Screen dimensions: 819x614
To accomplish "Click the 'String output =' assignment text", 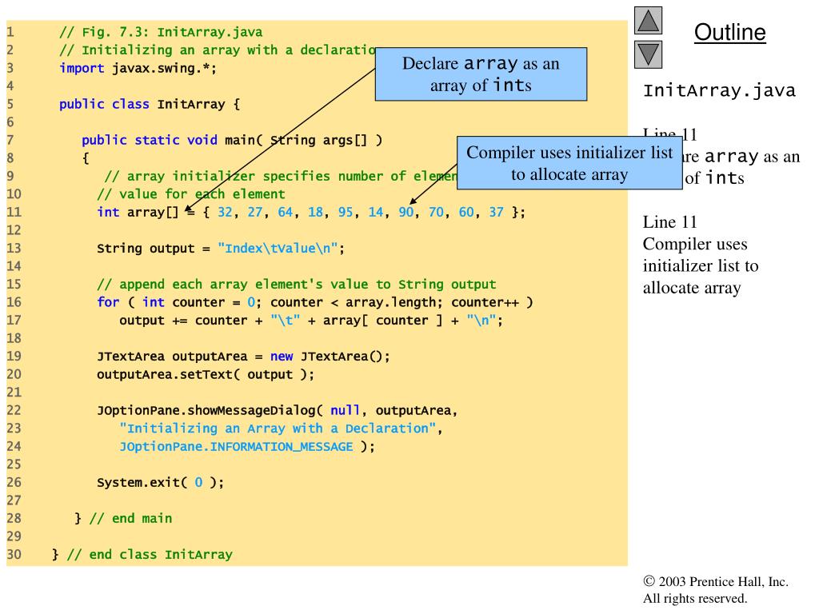I will pyautogui.click(x=154, y=249).
